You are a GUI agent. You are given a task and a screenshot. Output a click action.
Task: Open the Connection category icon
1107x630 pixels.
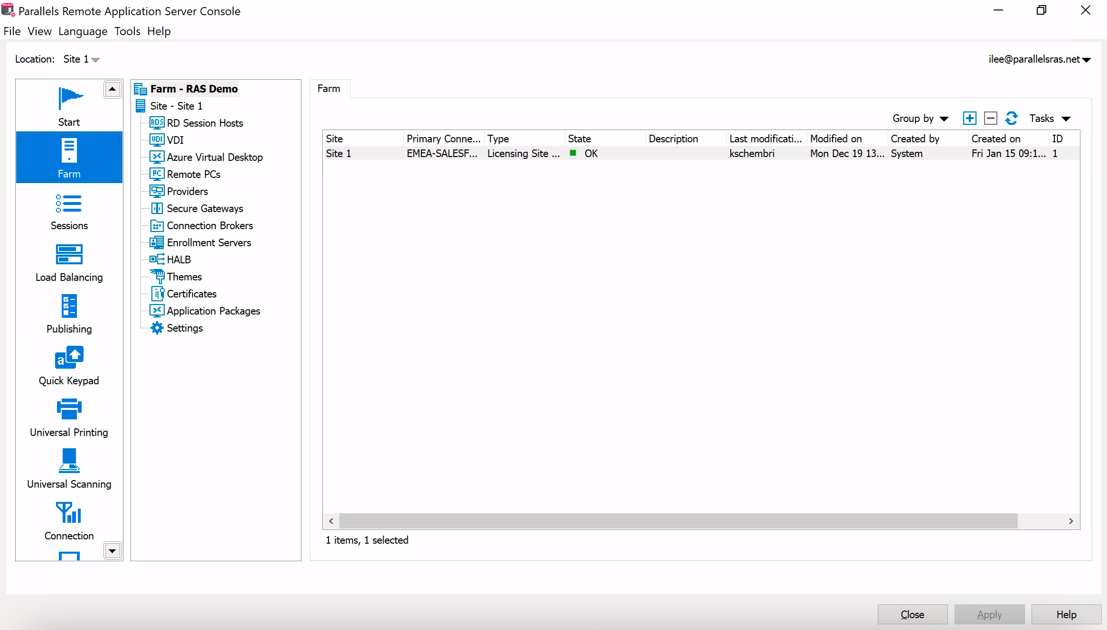69,512
